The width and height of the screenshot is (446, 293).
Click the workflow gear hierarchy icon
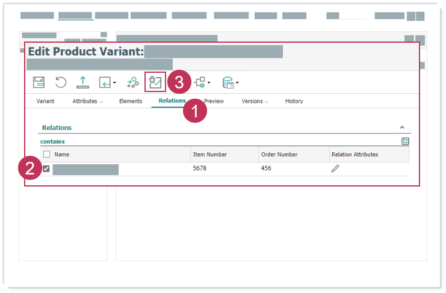pyautogui.click(x=200, y=82)
